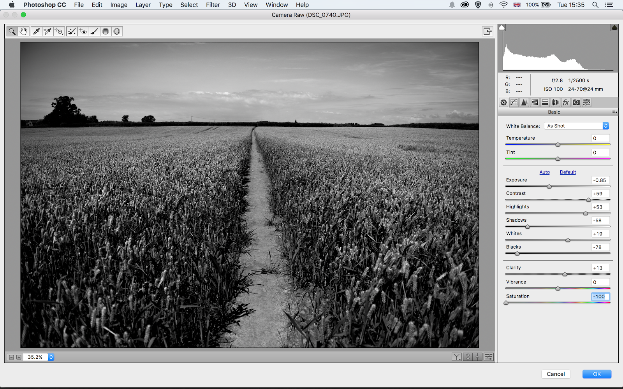Click the Vibrance value field
This screenshot has height=389, width=623.
[600, 282]
